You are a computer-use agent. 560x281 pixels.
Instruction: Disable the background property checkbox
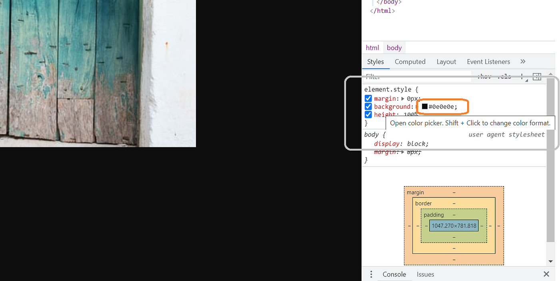point(368,106)
